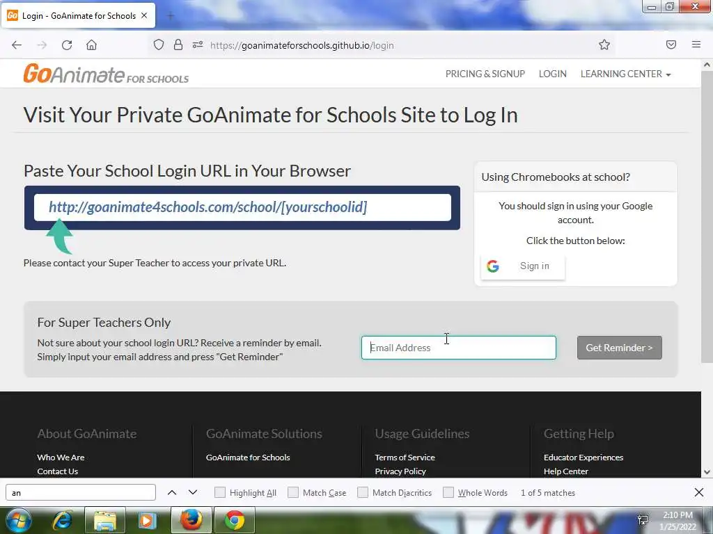Open Google Chrome from the taskbar
This screenshot has height=534, width=713.
pyautogui.click(x=234, y=520)
